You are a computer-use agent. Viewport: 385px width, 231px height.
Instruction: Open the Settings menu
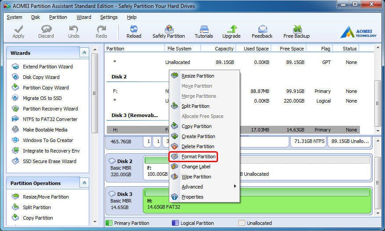coord(109,17)
